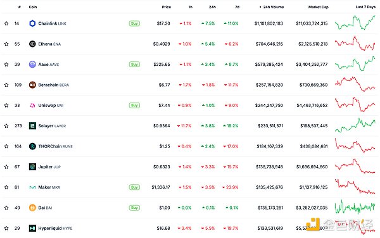This screenshot has width=380, height=238.
Task: Sort by Market Cap column header
Action: point(318,7)
